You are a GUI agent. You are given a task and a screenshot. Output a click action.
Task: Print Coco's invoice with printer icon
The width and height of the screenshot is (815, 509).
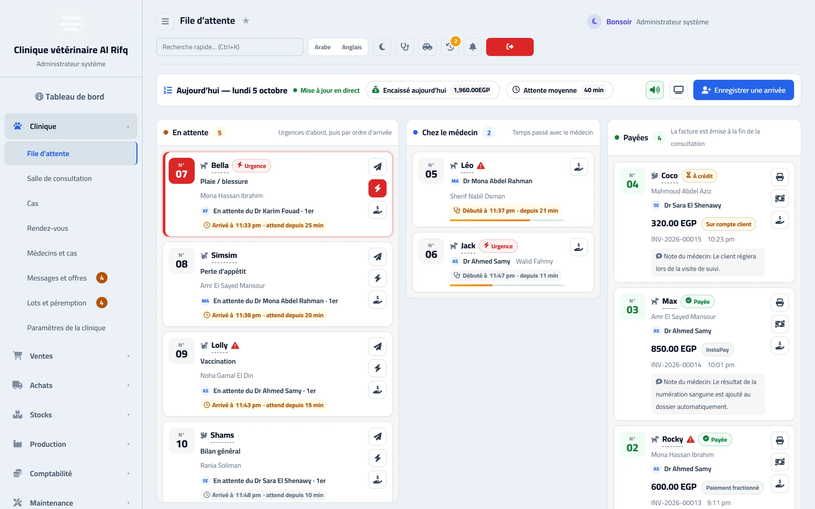pyautogui.click(x=780, y=177)
